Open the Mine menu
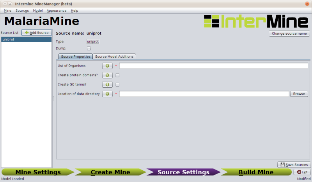Screen dimensions: 312x182 7,11
